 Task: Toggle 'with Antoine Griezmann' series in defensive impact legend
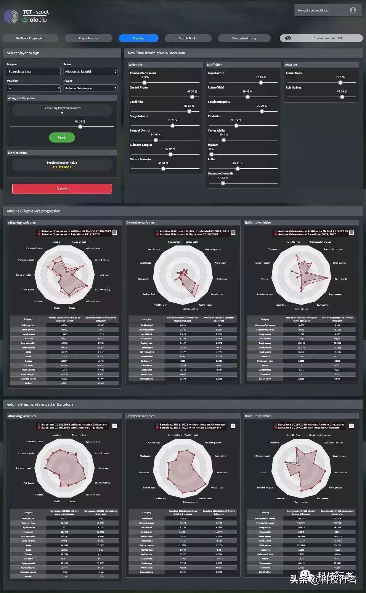[x=189, y=428]
